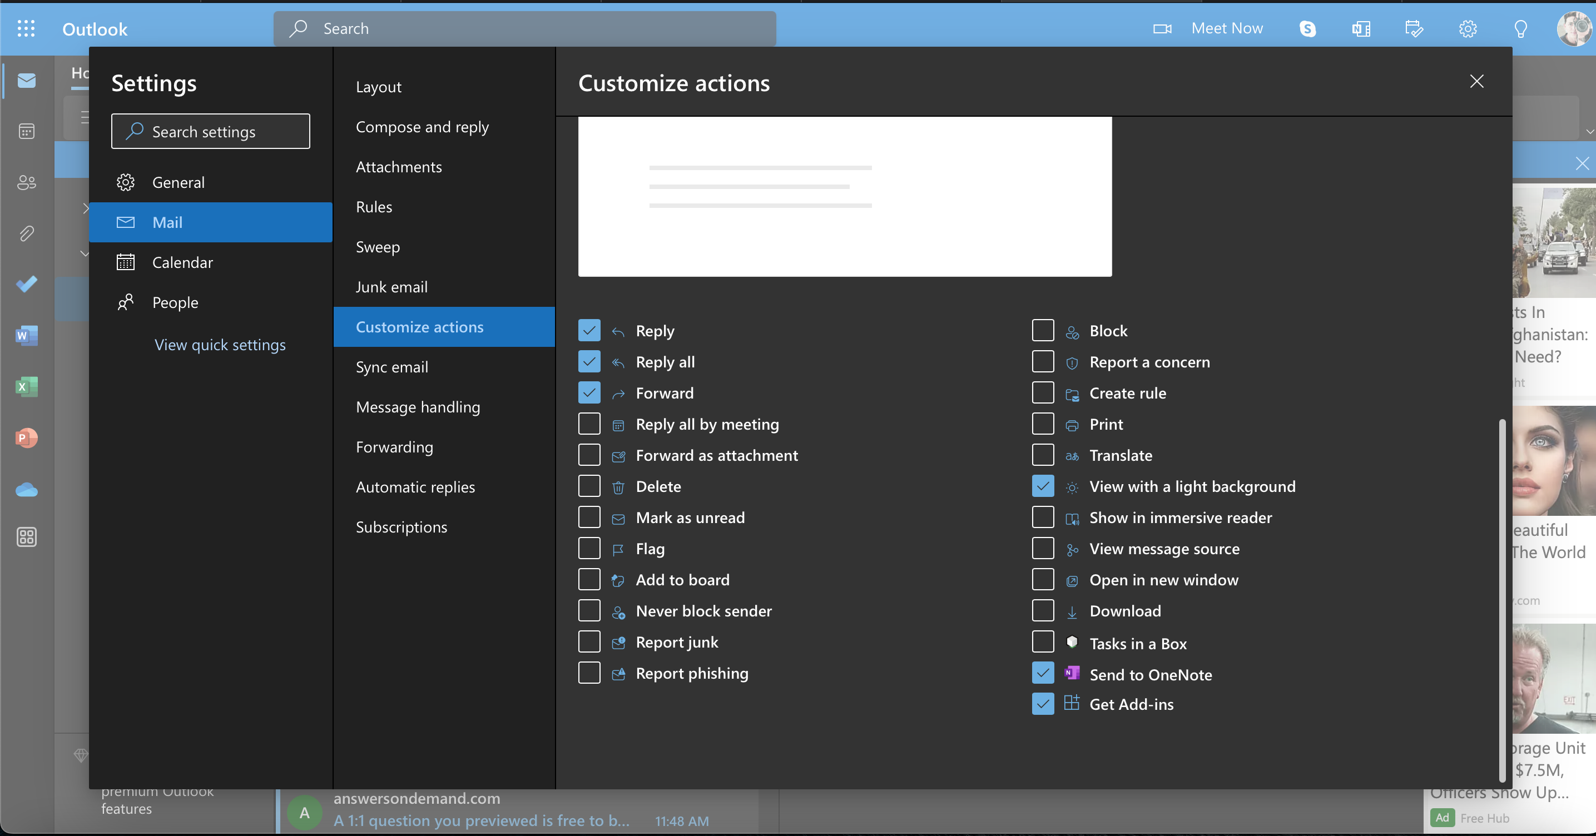Open the Rules settings section

[x=444, y=206]
